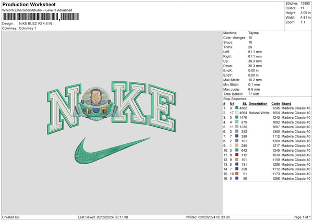Click the "N#" column header
Screen dimensions: 313x221
point(232,104)
